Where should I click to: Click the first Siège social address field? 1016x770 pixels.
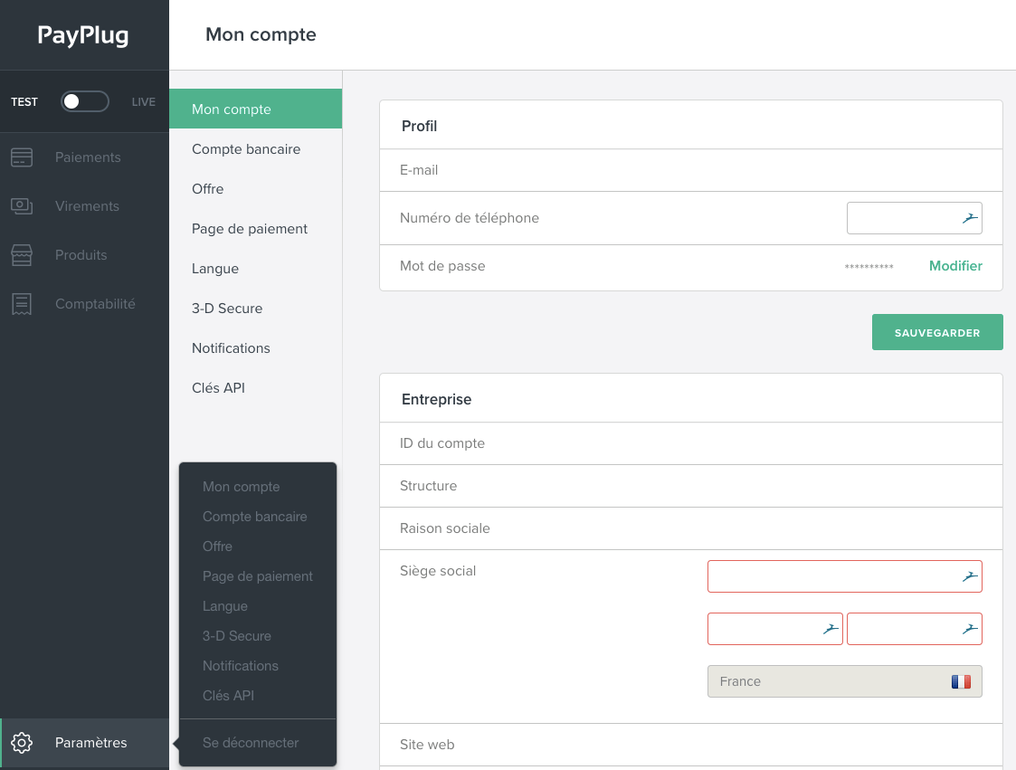tap(832, 576)
